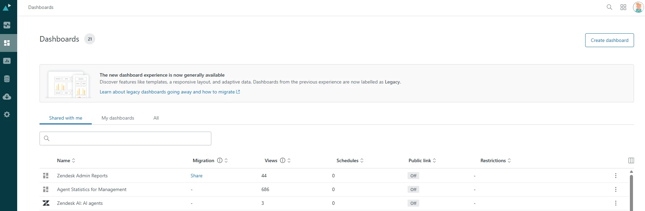Screen dimensions: 645x211
Task: Open the cloud download sidebar icon
Action: [x=7, y=97]
